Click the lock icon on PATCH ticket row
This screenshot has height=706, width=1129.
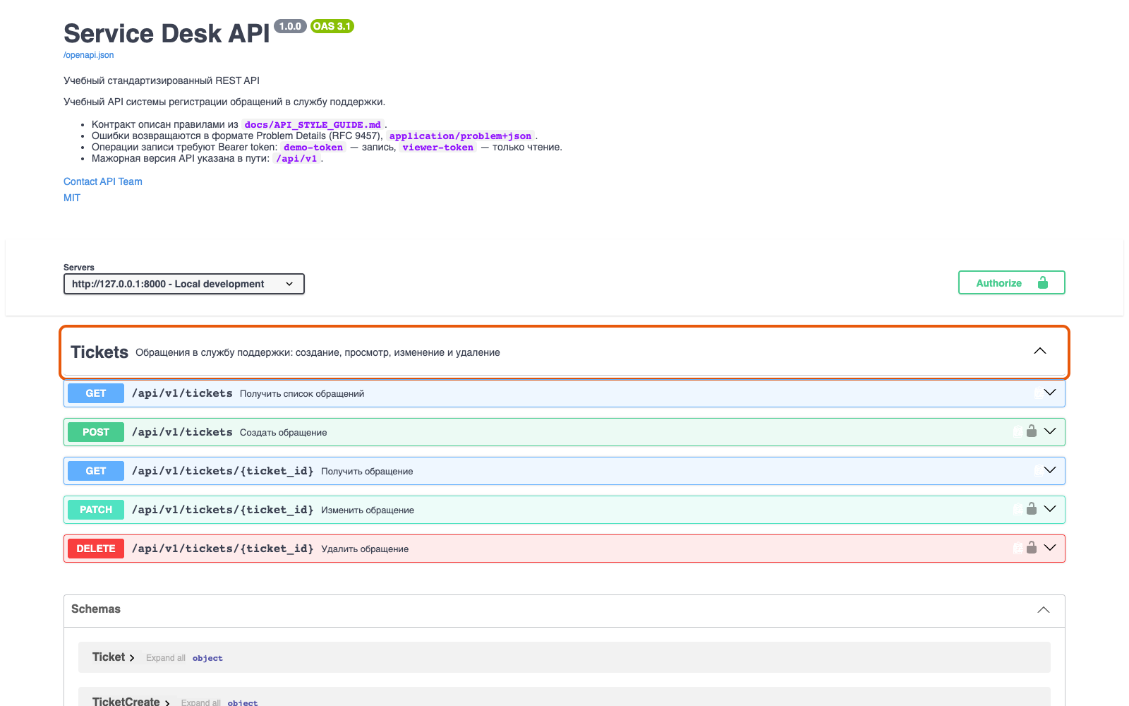click(x=1032, y=508)
